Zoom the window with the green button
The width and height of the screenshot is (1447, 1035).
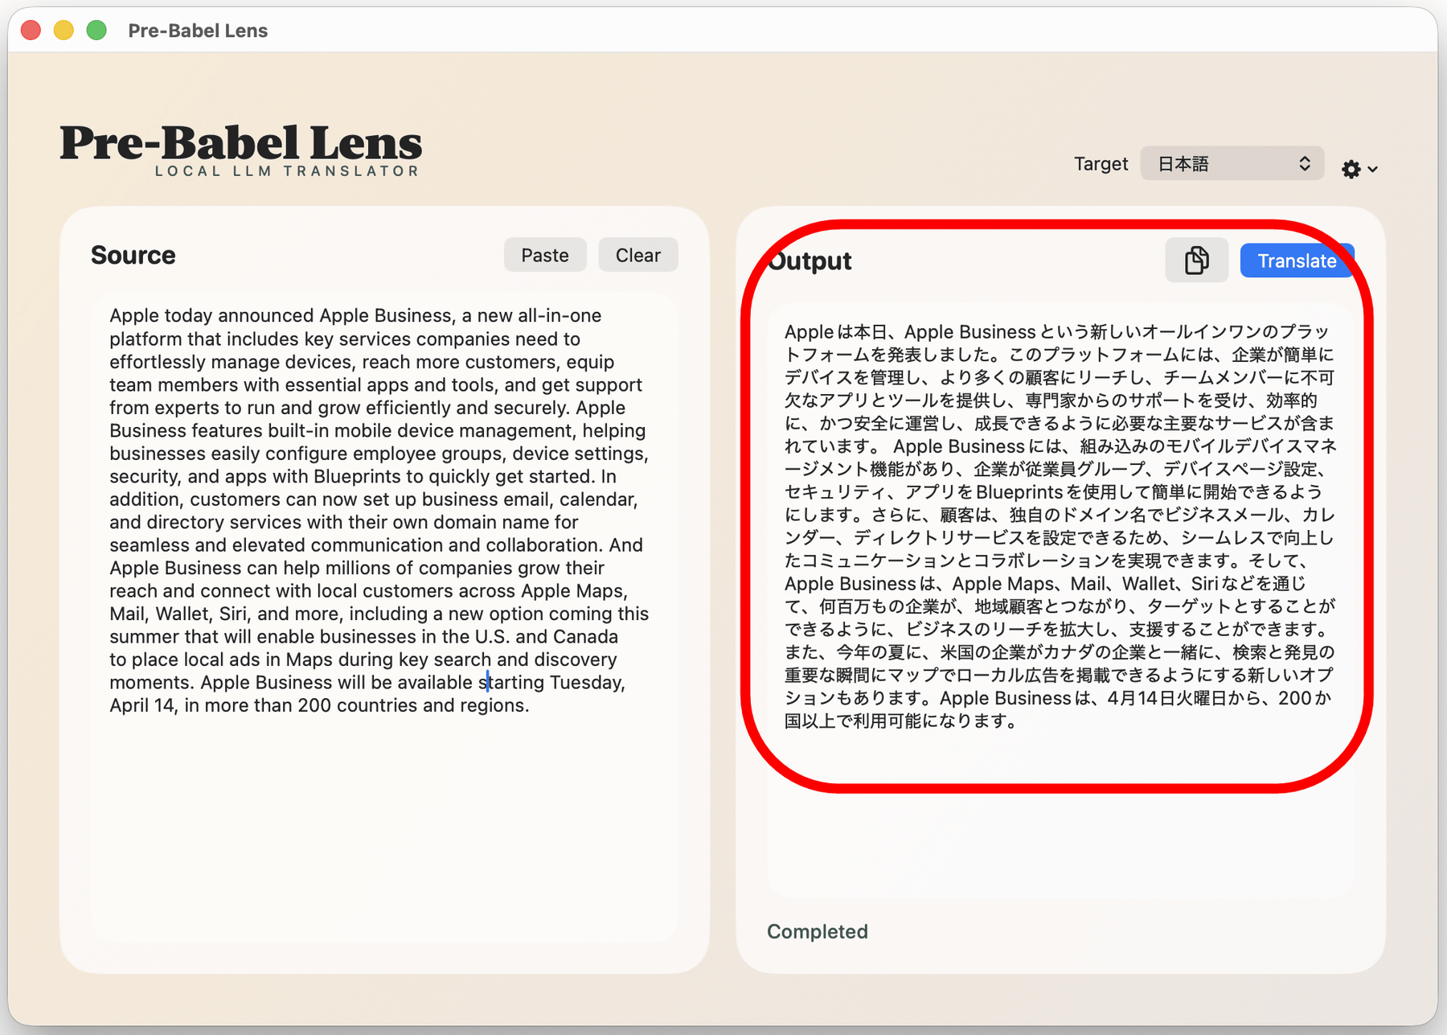pos(96,31)
